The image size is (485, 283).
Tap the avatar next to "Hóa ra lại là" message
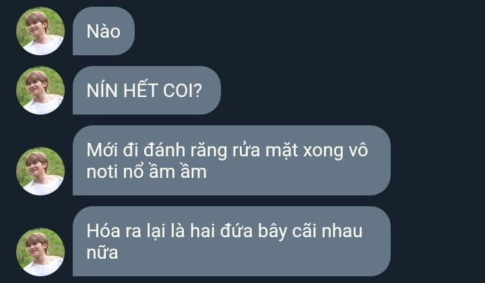coord(40,252)
